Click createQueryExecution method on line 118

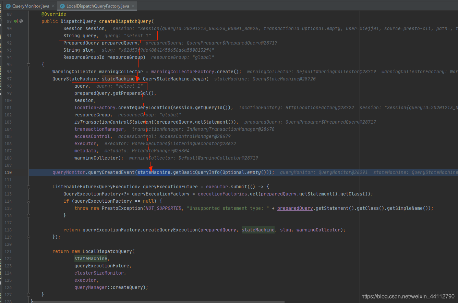tap(170, 230)
